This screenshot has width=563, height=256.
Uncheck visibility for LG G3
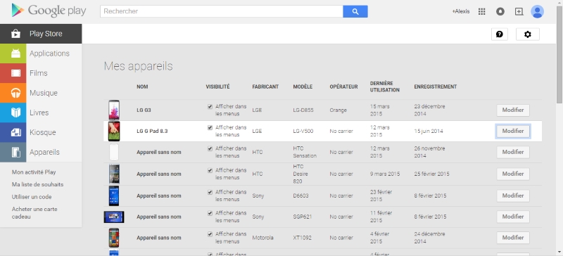click(x=210, y=107)
